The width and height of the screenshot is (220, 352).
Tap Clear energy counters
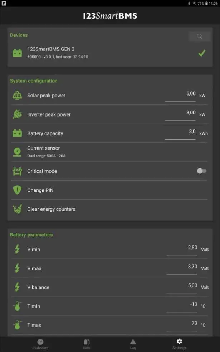click(51, 209)
